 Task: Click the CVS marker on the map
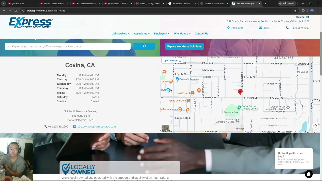tap(168, 90)
